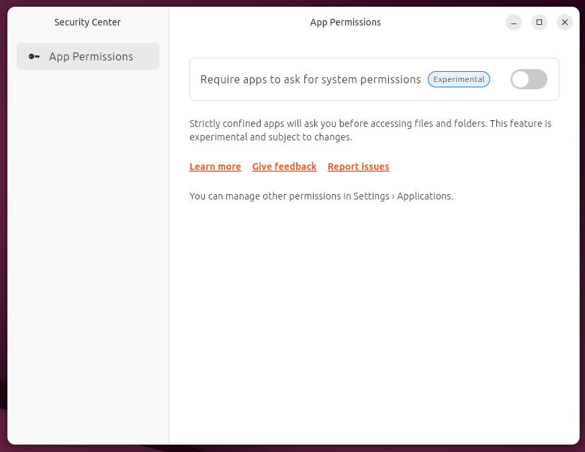Click the App Permissions header bar title
Screen dimensions: 585x452
click(x=345, y=22)
